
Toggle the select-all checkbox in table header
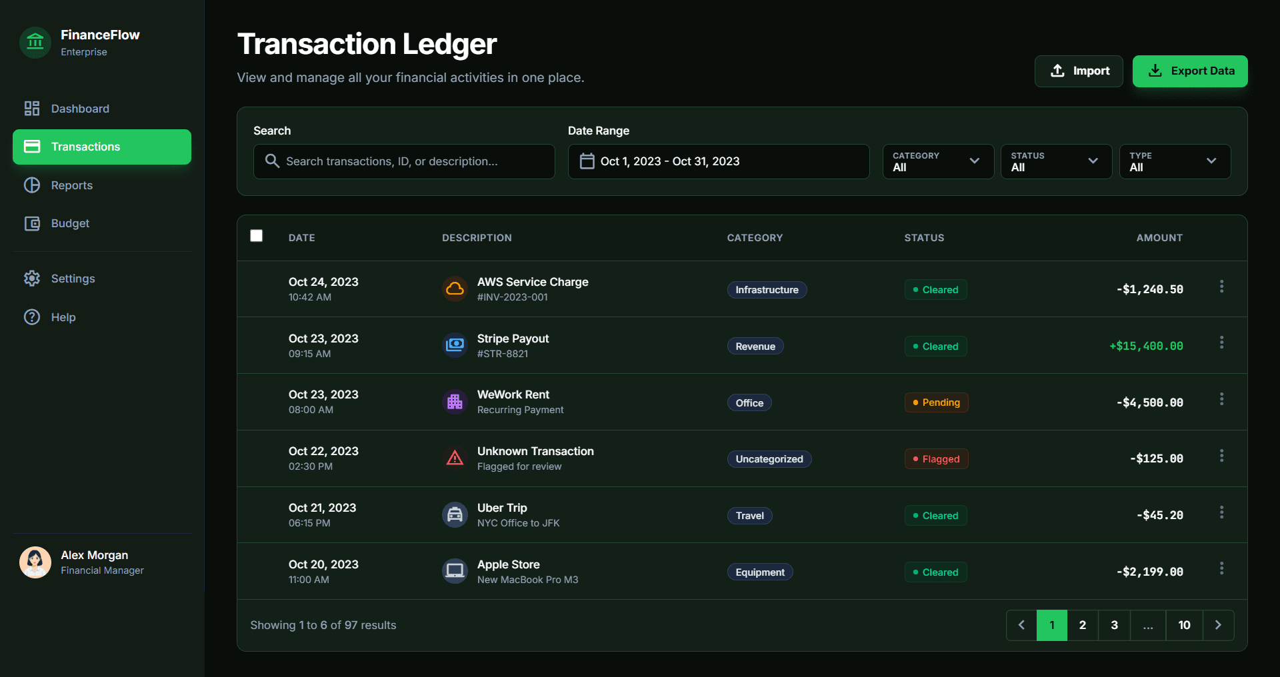257,236
